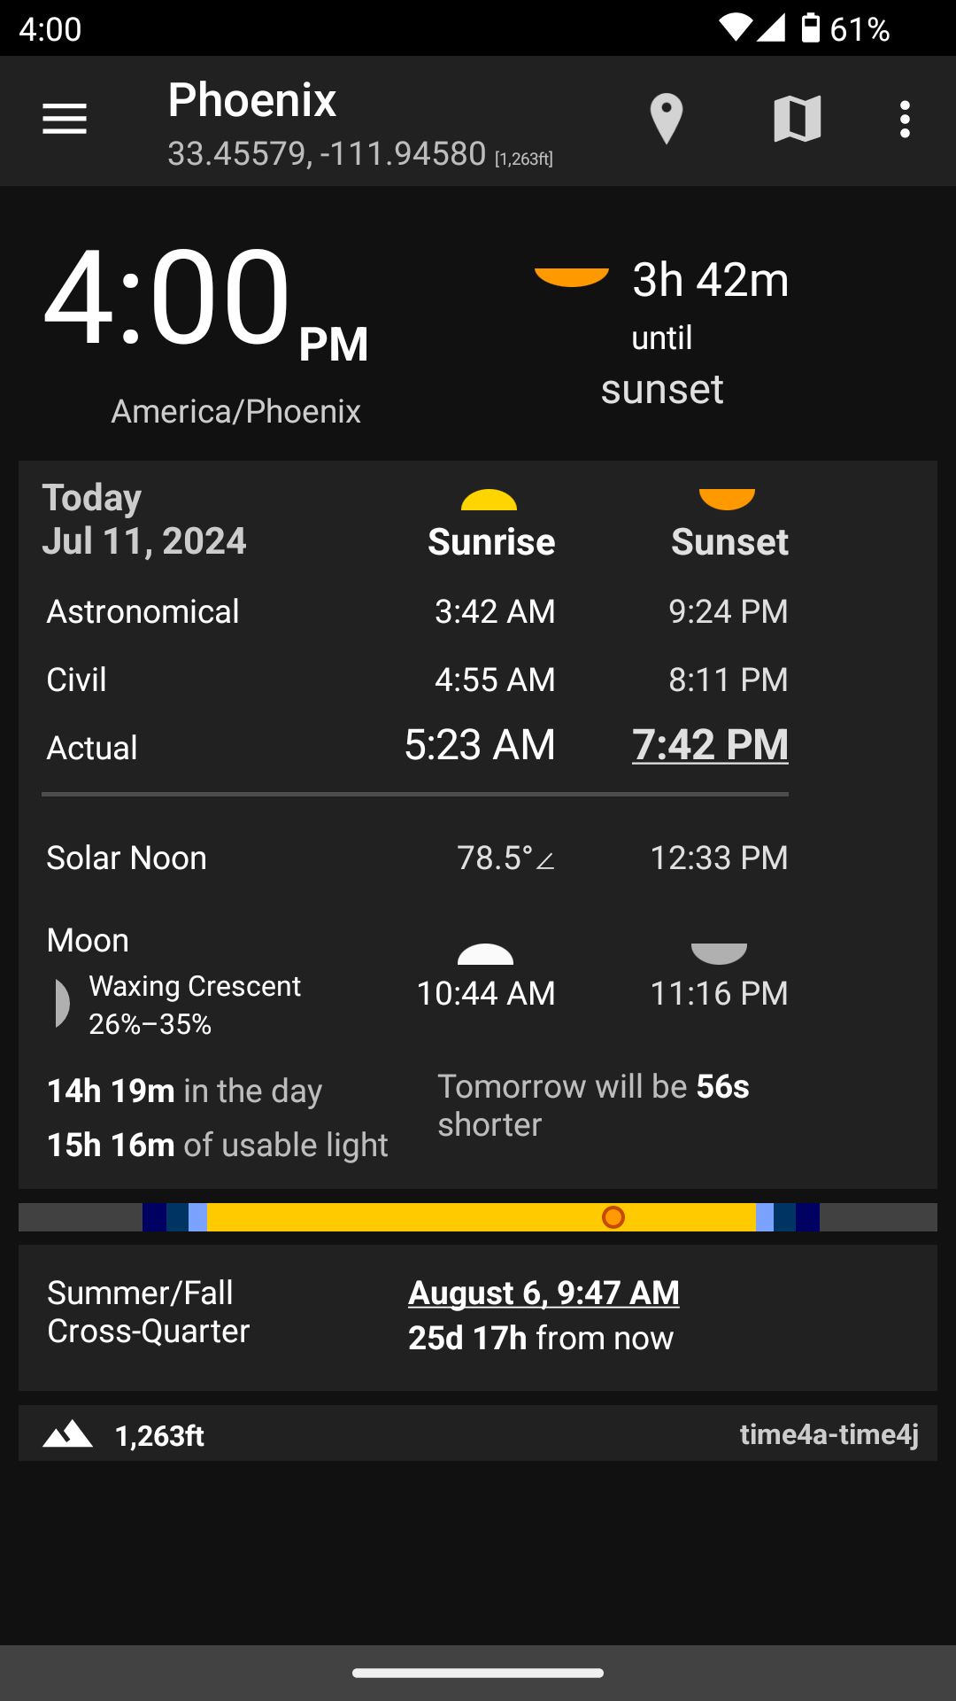Tap the mountain elevation icon
Image resolution: width=956 pixels, height=1701 pixels.
coord(68,1433)
